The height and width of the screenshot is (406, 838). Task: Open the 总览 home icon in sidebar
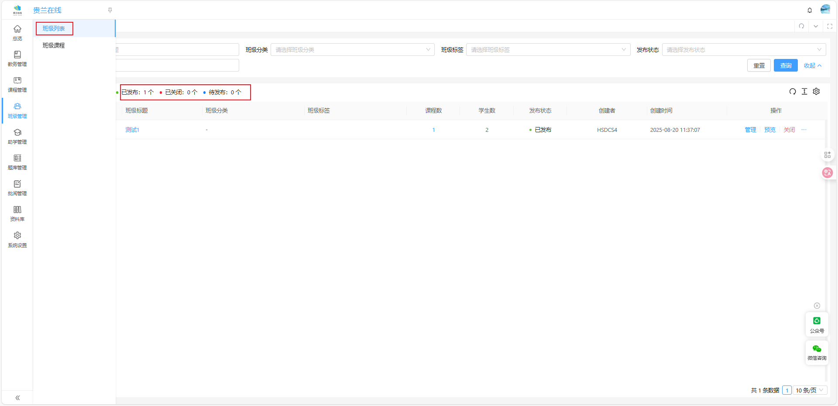click(x=17, y=32)
